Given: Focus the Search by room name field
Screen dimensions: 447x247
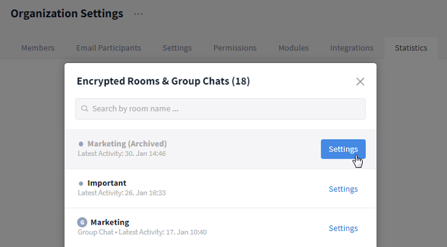Looking at the screenshot, I should tap(221, 109).
